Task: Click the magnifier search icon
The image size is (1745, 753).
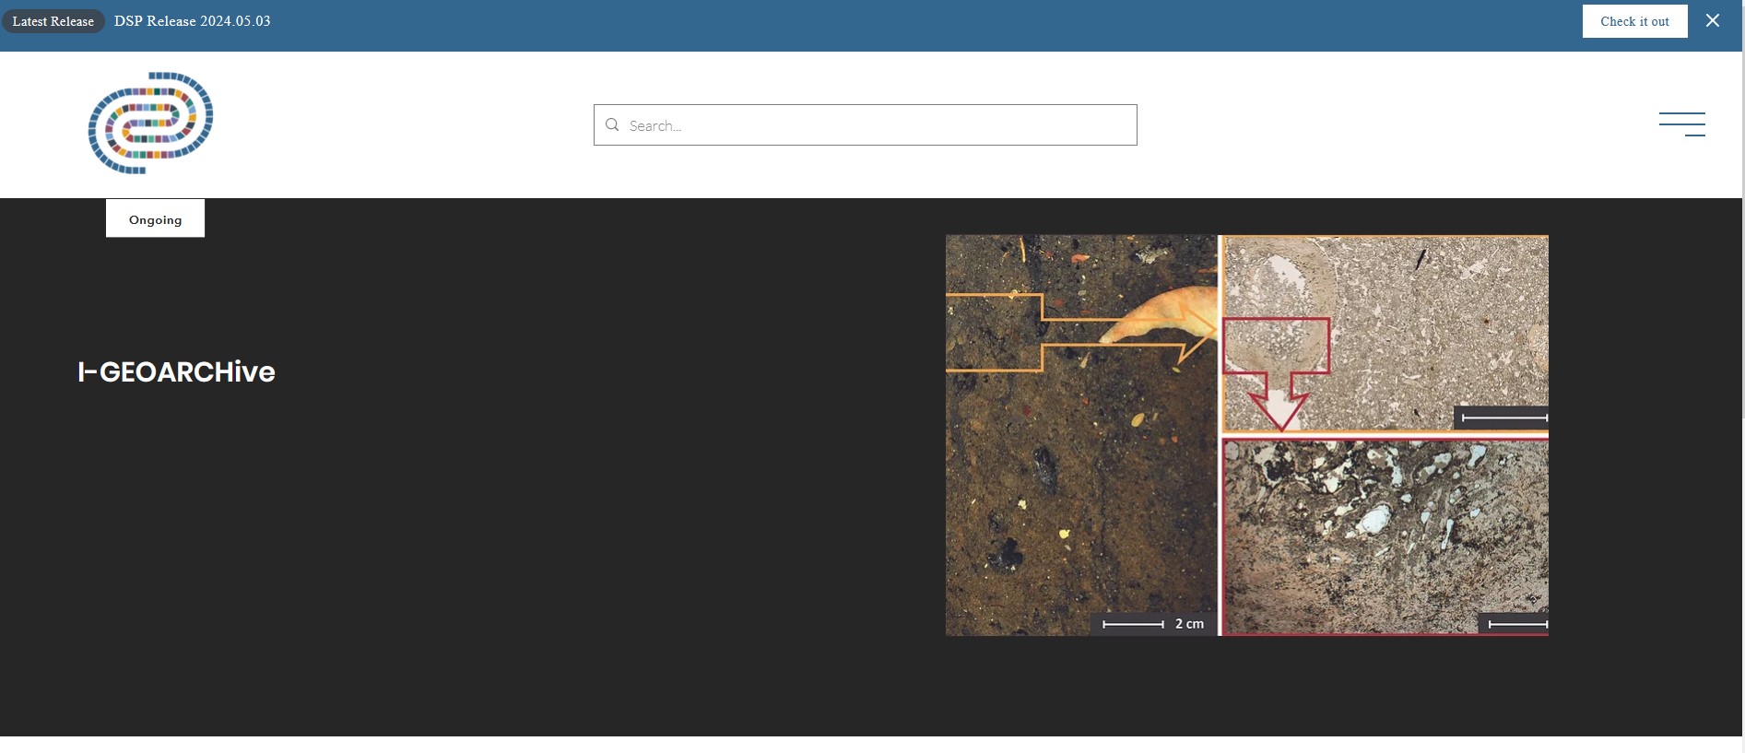Action: click(612, 125)
